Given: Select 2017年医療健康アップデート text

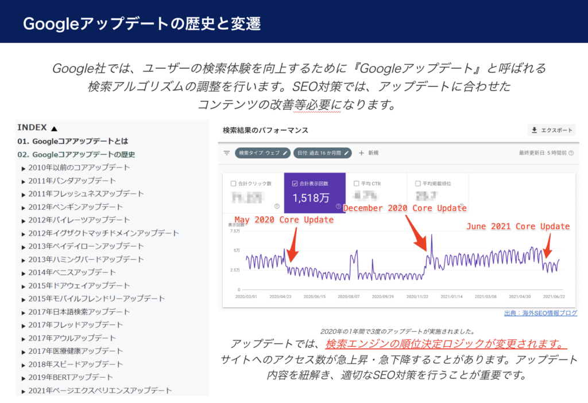Looking at the screenshot, I should pos(76,351).
